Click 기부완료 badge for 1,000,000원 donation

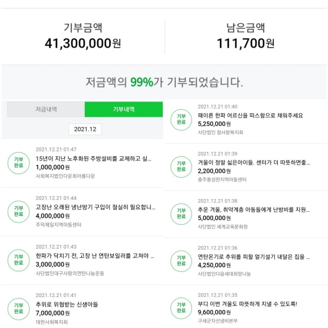[18, 163]
